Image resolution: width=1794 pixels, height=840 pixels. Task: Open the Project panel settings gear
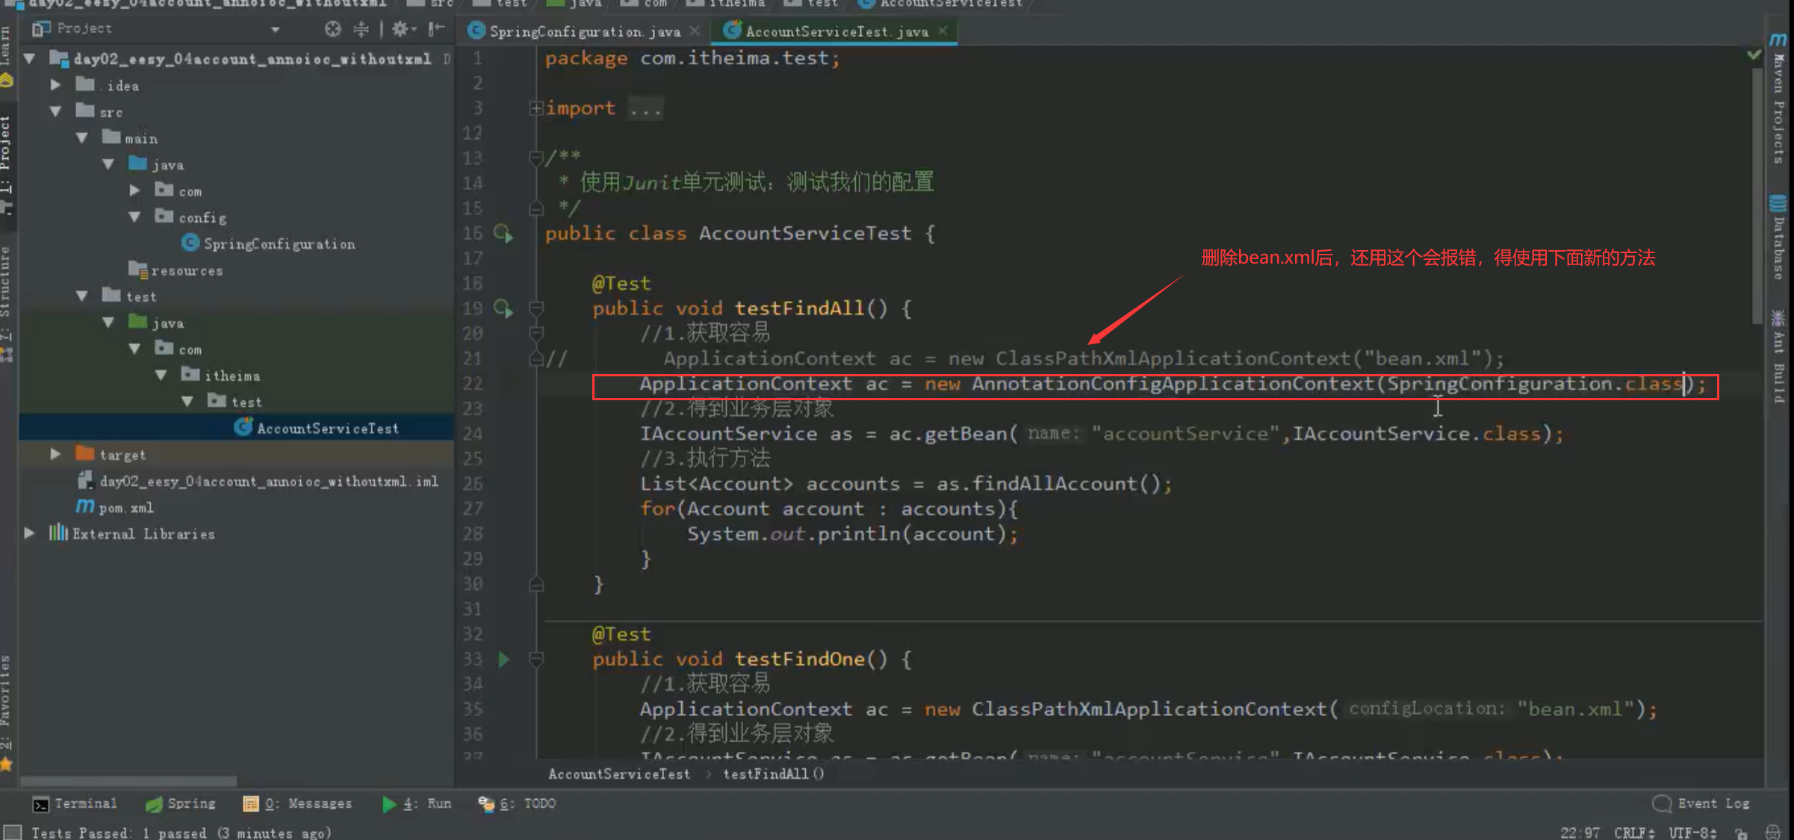pyautogui.click(x=403, y=28)
